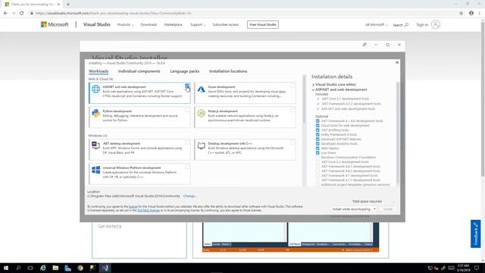Open Chrome from the taskbar

point(80,268)
